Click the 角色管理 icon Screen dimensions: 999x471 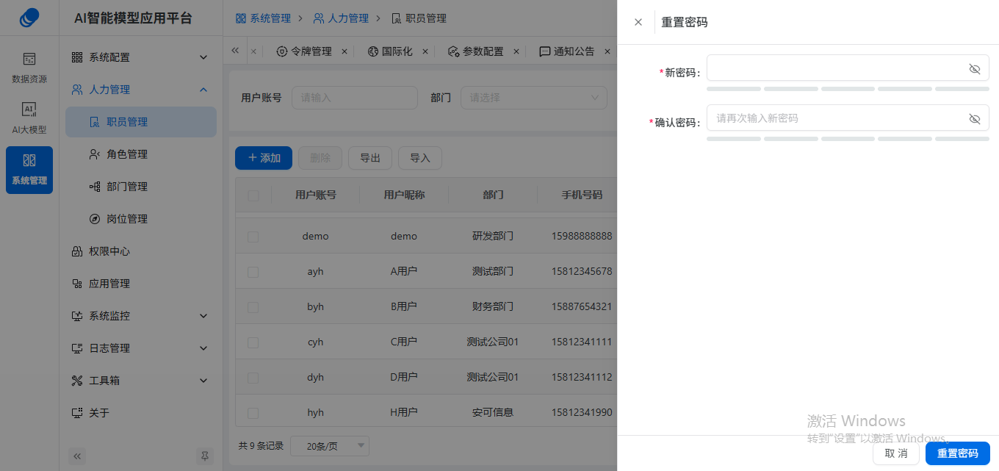click(94, 154)
